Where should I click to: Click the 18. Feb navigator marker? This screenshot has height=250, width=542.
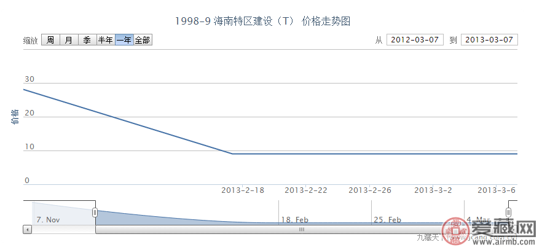coord(295,219)
